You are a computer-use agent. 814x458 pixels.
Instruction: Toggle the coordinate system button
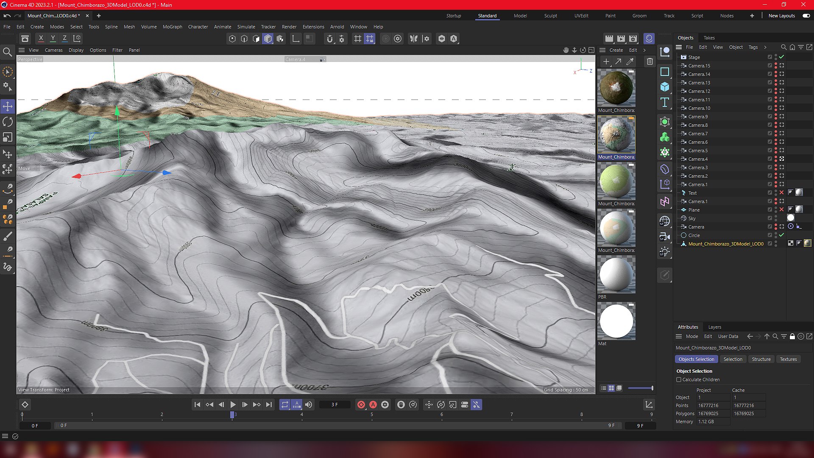point(77,38)
